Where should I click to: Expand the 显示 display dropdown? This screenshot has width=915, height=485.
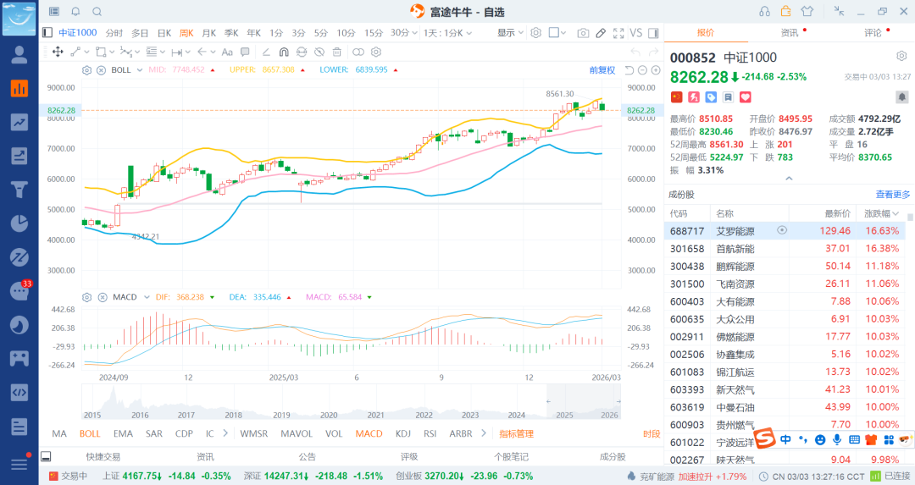(x=510, y=33)
